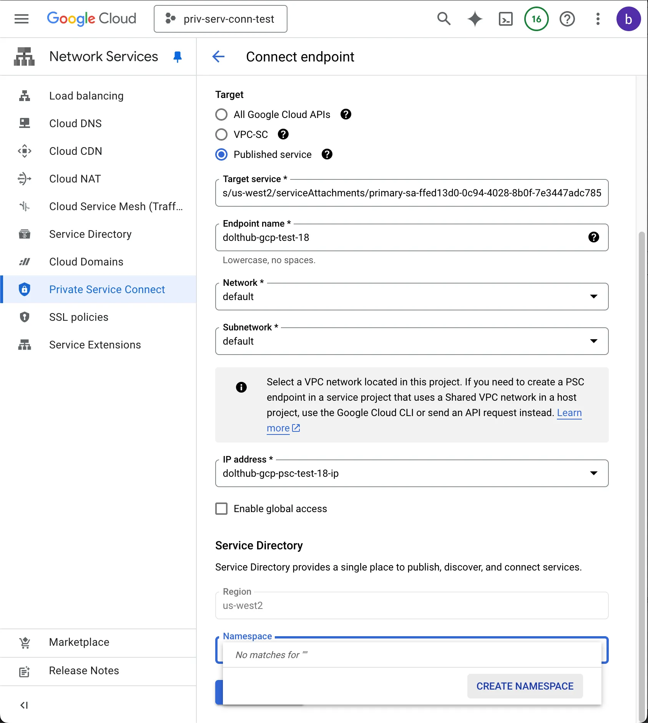
Task: Open the Gemini AI sparkle assistant
Action: tap(475, 19)
